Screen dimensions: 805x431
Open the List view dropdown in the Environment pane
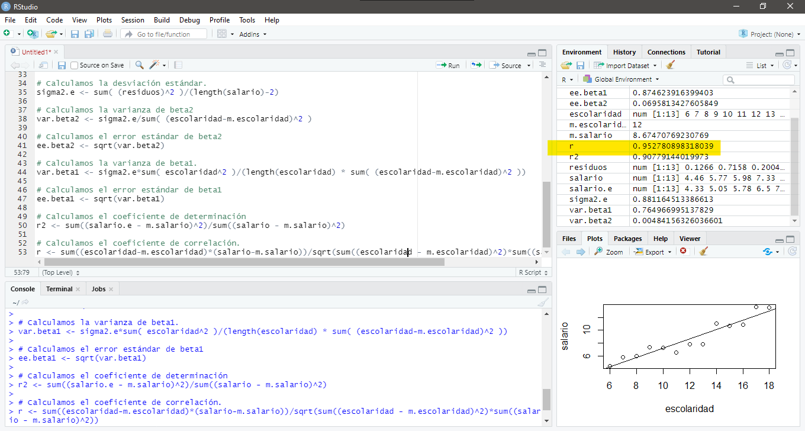[761, 66]
